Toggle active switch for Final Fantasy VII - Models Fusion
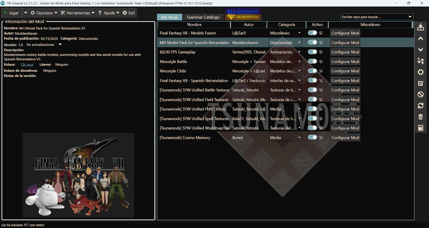 [x=312, y=33]
